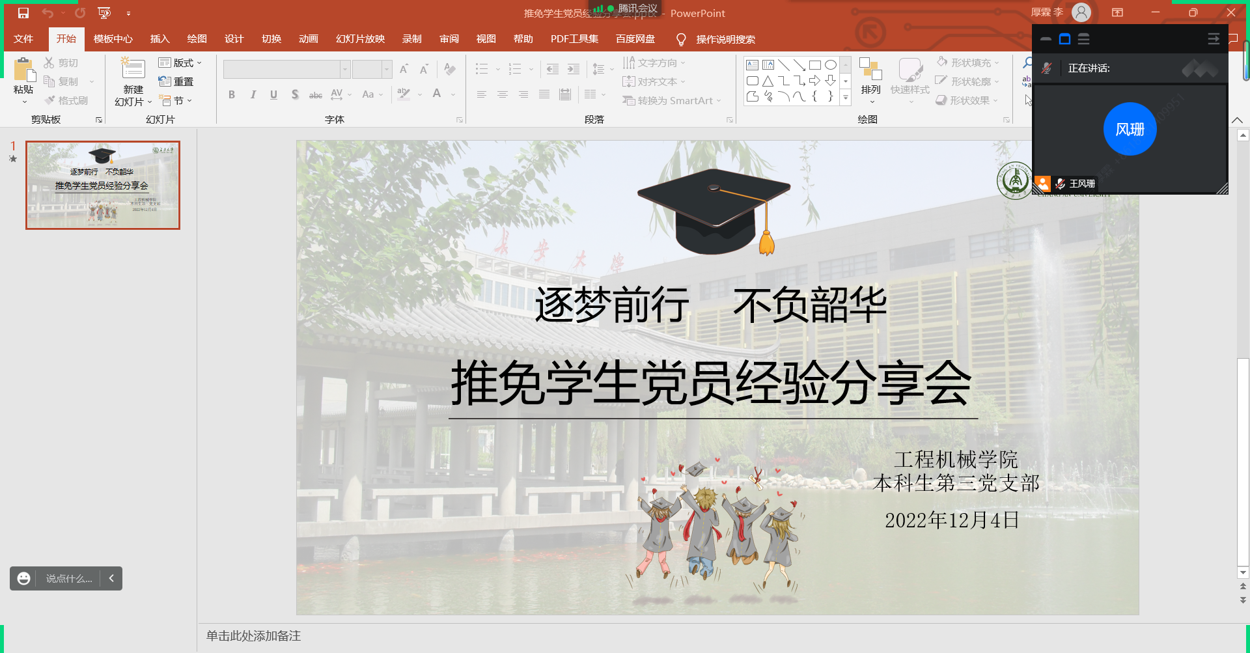
Task: Switch to the Slide Show (幻灯片放映) tab
Action: (360, 39)
